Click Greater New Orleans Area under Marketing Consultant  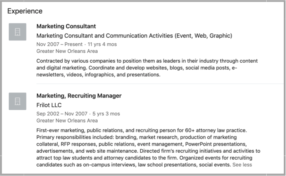pos(67,51)
